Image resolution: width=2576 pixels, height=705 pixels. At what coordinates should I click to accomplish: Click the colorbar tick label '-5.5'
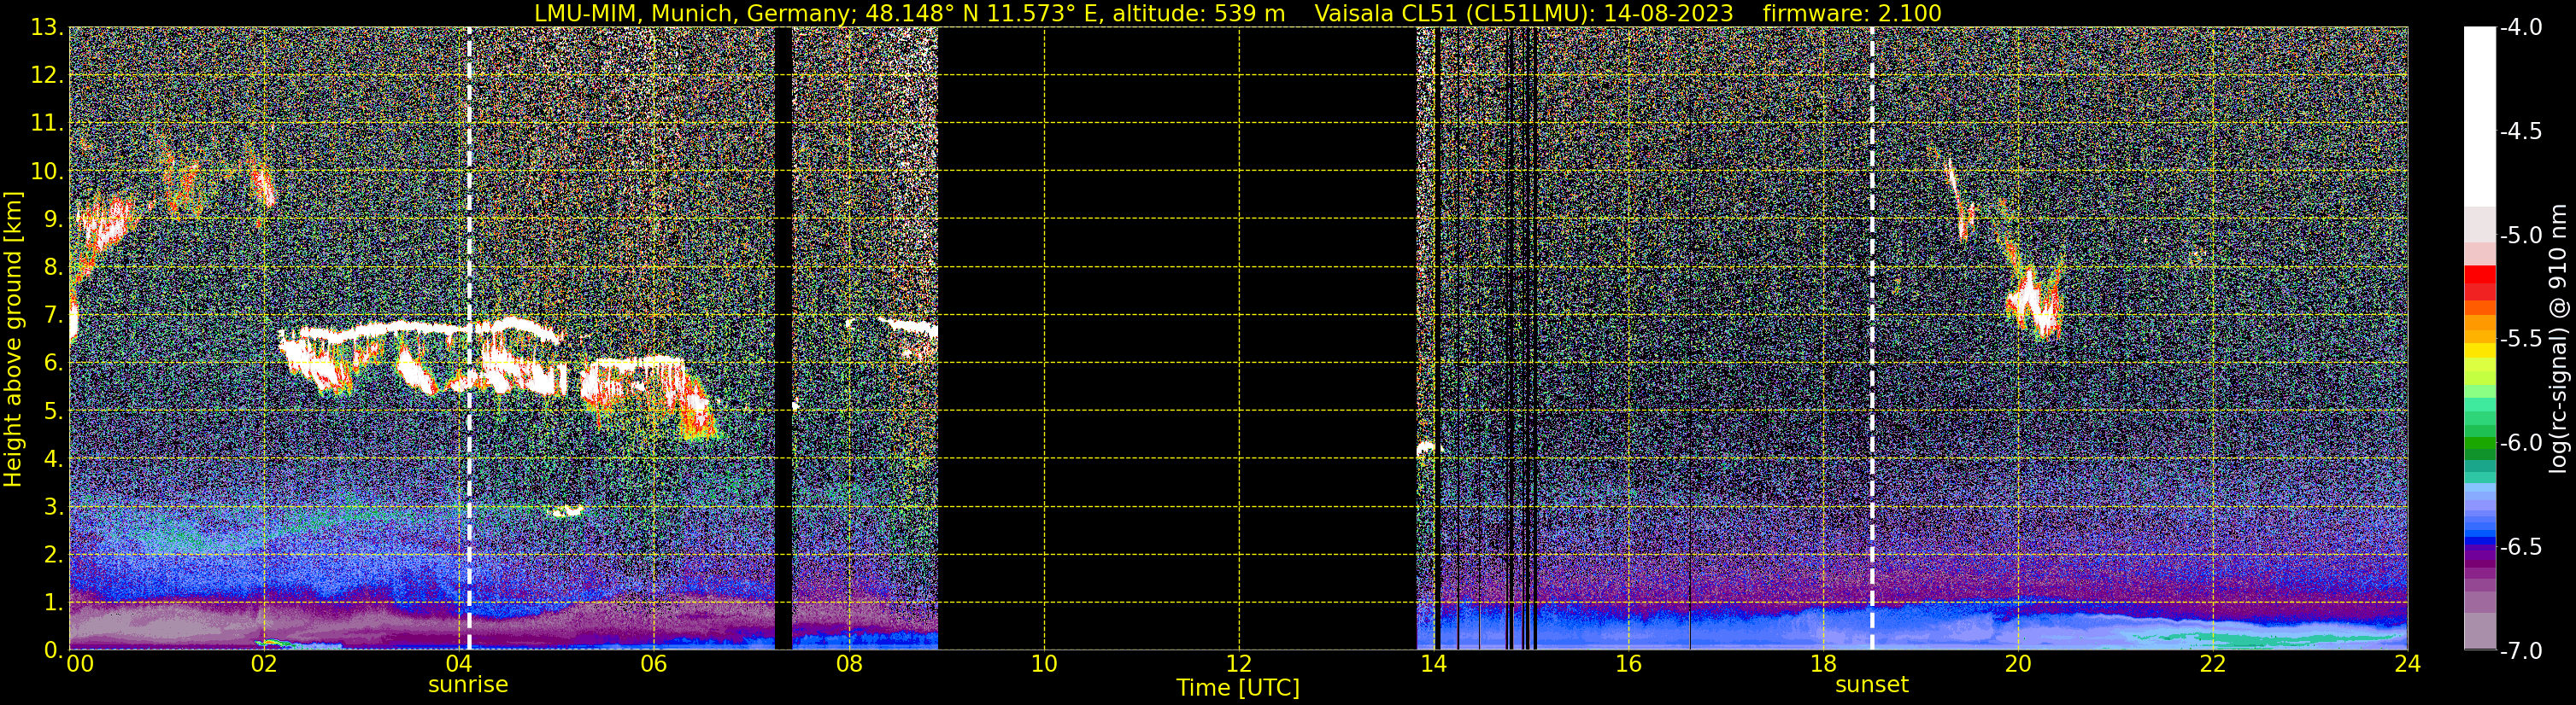[x=2520, y=339]
